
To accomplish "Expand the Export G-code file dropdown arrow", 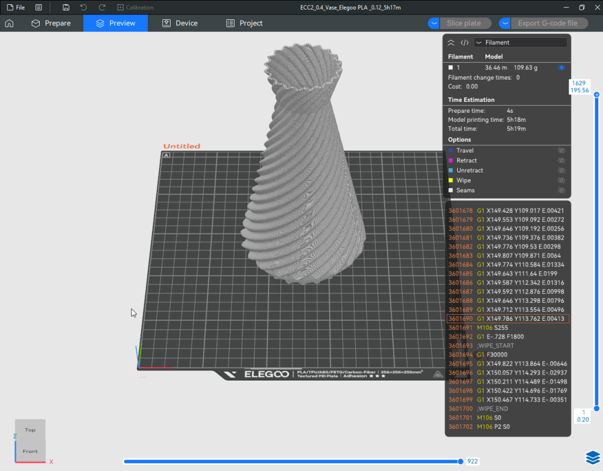I will click(505, 24).
